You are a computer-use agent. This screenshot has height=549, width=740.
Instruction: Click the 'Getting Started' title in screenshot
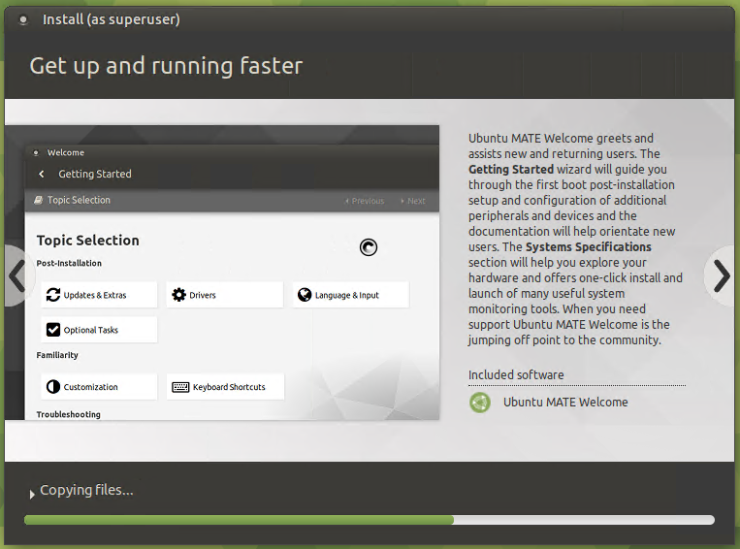click(95, 174)
